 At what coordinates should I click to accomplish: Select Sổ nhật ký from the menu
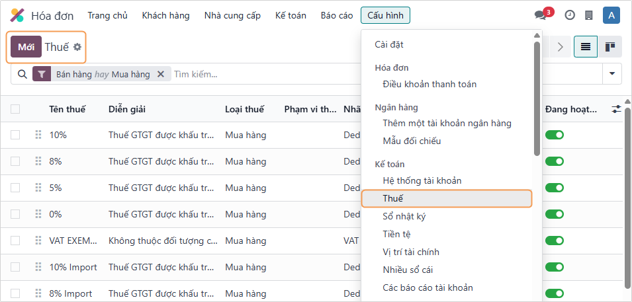tap(403, 216)
